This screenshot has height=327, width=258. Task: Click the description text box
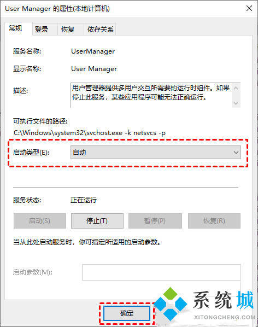(151, 95)
